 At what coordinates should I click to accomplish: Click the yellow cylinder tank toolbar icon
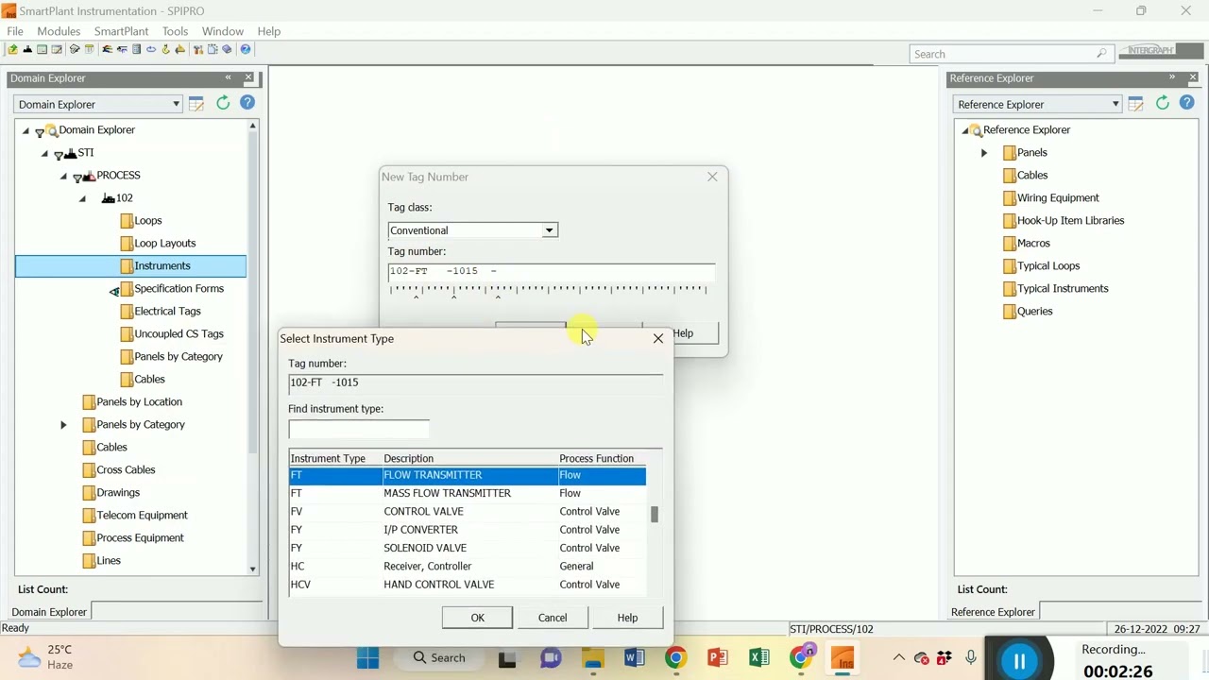pos(89,49)
